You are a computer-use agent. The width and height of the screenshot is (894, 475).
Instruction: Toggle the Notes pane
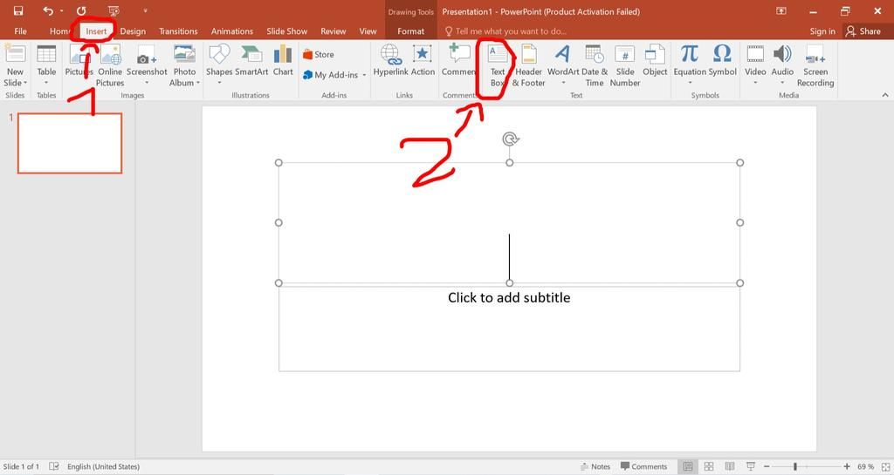[x=595, y=466]
